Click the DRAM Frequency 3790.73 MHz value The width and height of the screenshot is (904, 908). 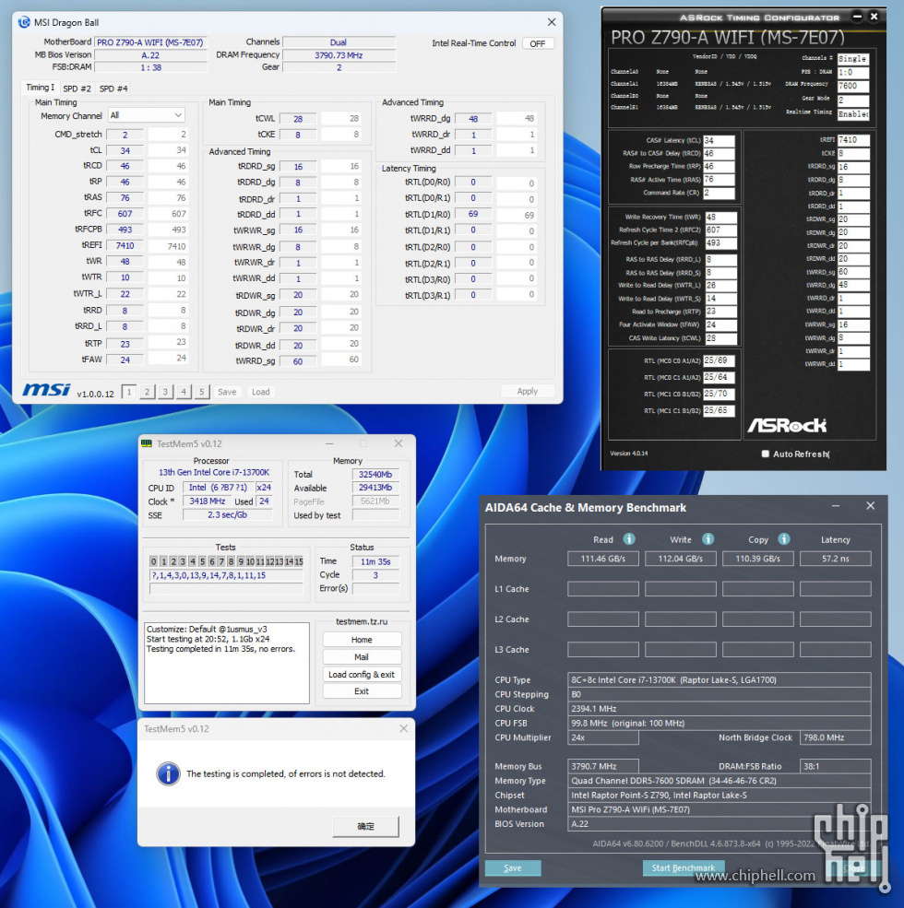[339, 55]
